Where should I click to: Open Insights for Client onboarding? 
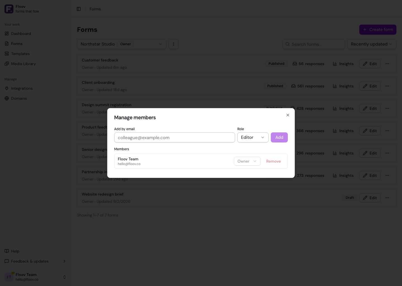343,86
